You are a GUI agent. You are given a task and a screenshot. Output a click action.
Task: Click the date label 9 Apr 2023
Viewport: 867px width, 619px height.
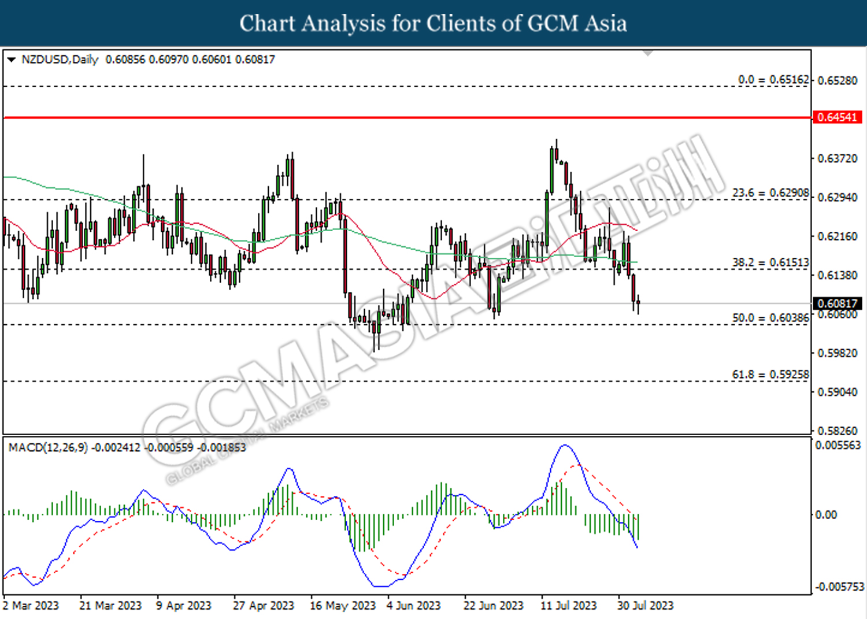click(x=184, y=605)
